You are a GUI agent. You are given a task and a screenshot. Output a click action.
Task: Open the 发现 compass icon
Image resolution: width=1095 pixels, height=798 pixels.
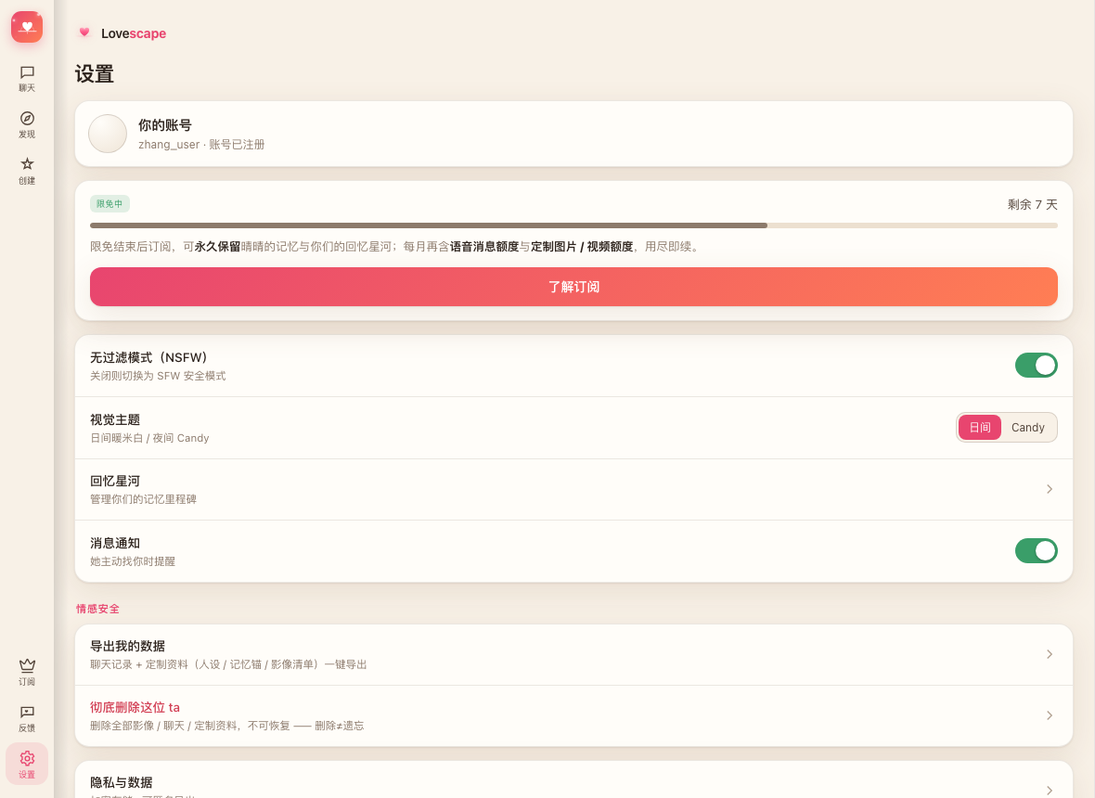27,125
